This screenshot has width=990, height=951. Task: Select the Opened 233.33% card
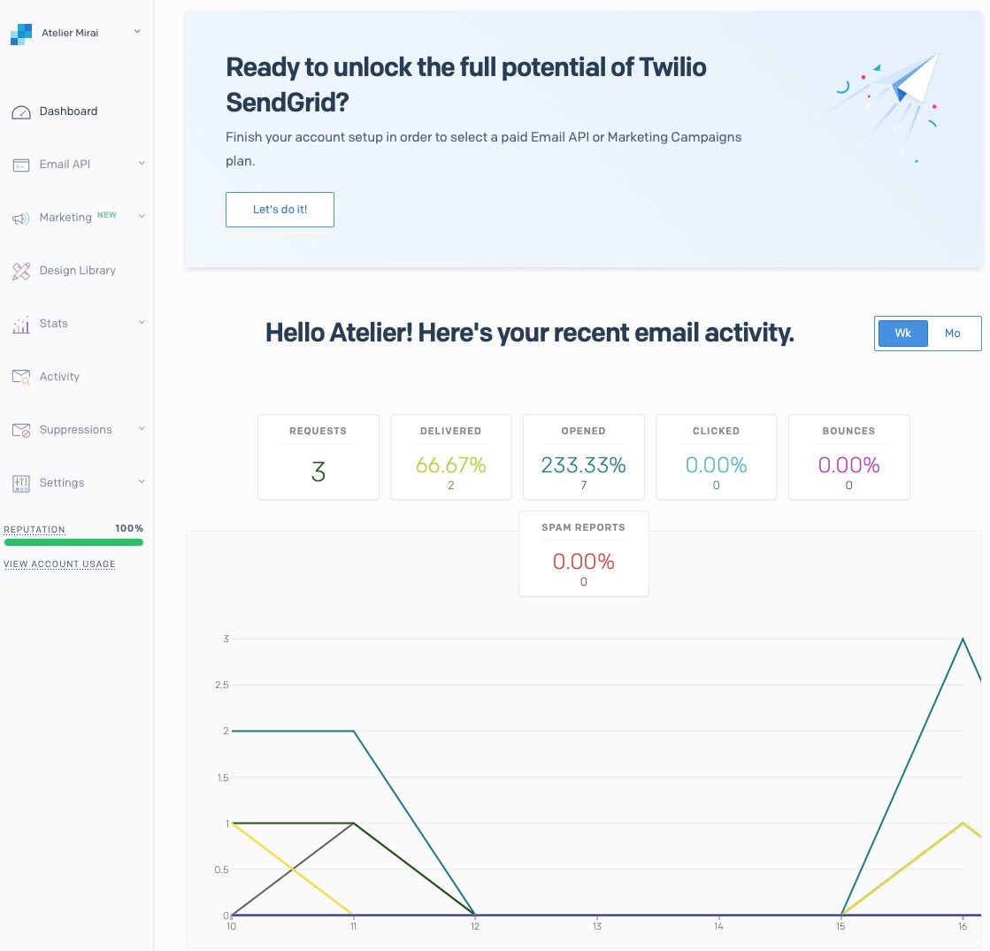point(583,456)
